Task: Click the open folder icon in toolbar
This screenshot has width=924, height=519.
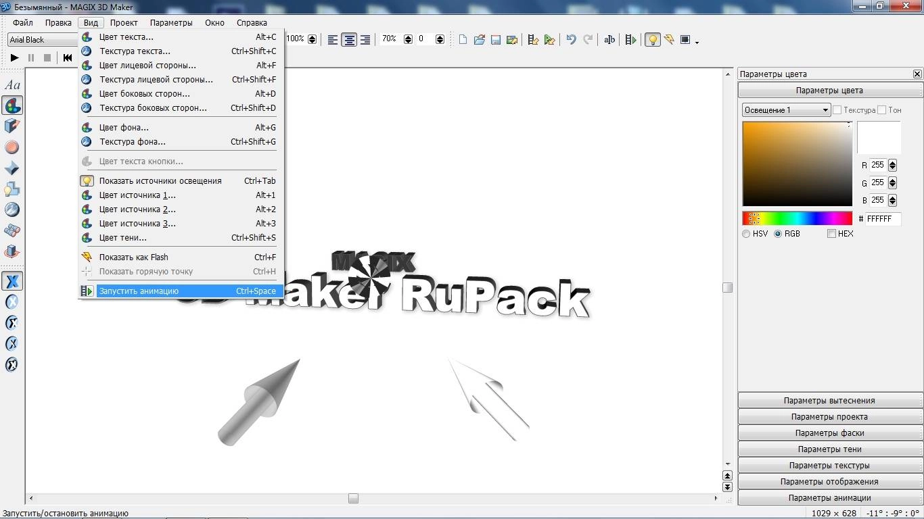Action: [x=480, y=40]
